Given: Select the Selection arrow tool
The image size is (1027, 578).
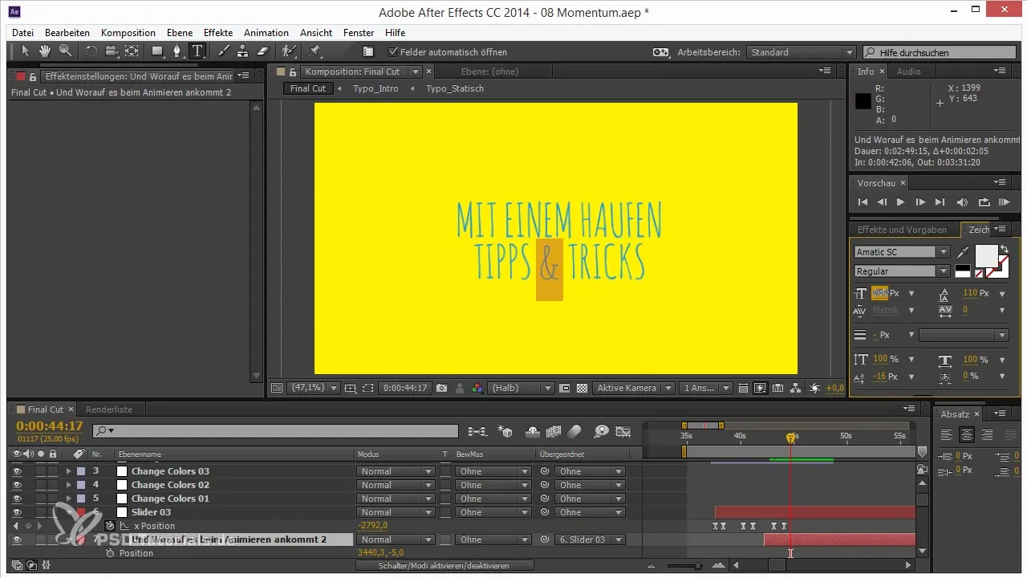Looking at the screenshot, I should pyautogui.click(x=25, y=51).
